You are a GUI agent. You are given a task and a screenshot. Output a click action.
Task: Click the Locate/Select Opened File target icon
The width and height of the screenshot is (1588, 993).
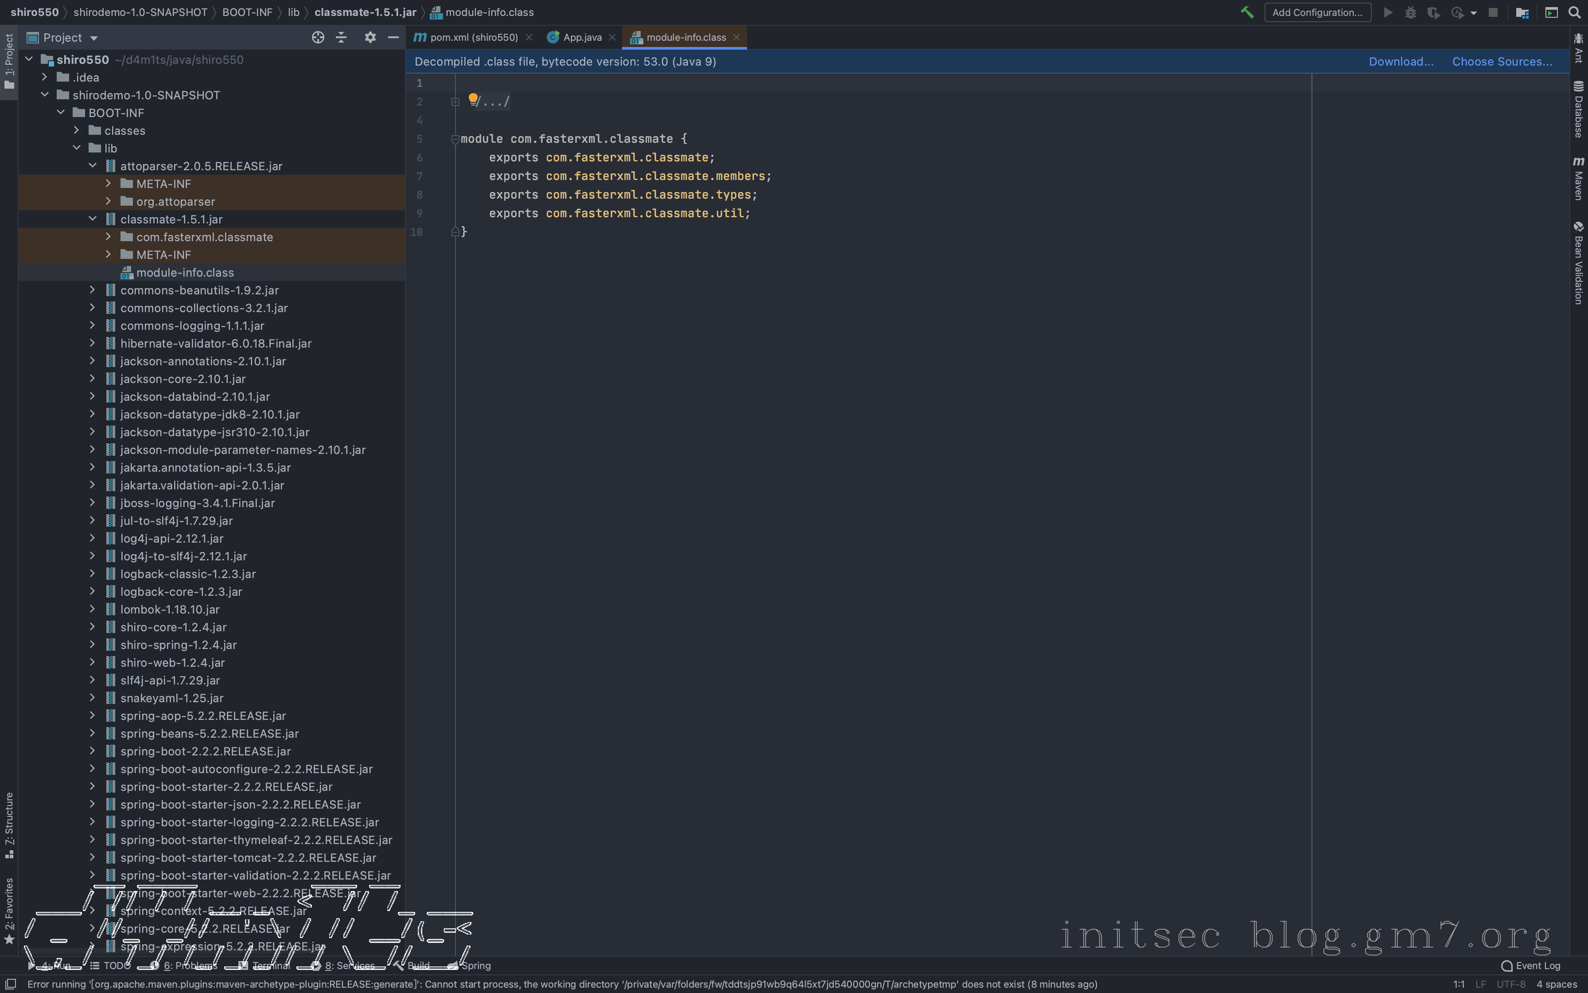318,37
